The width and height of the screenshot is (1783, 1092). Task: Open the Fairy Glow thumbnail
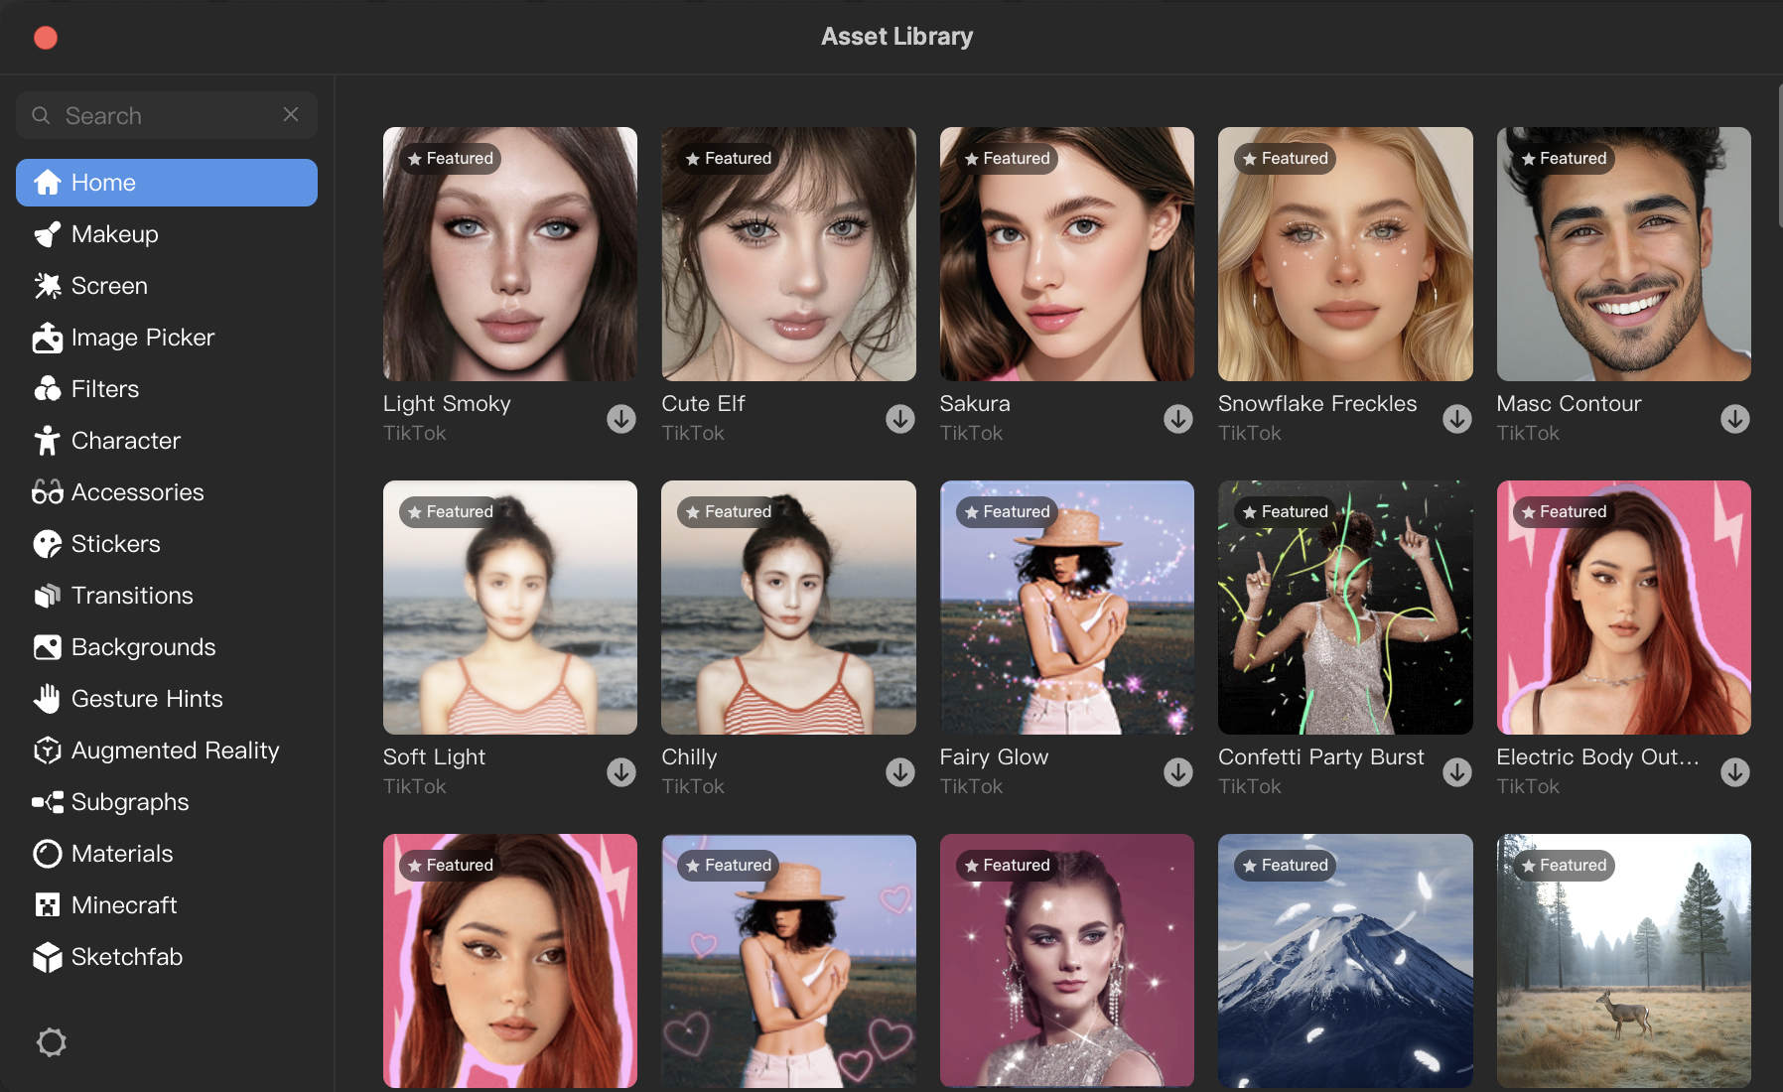(1067, 608)
